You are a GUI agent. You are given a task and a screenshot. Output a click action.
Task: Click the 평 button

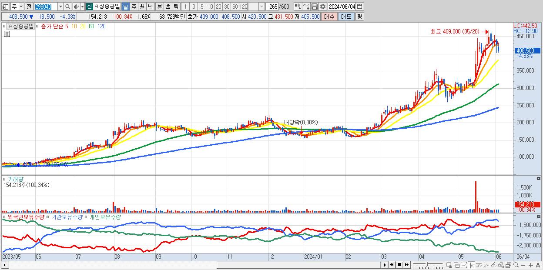(359, 17)
